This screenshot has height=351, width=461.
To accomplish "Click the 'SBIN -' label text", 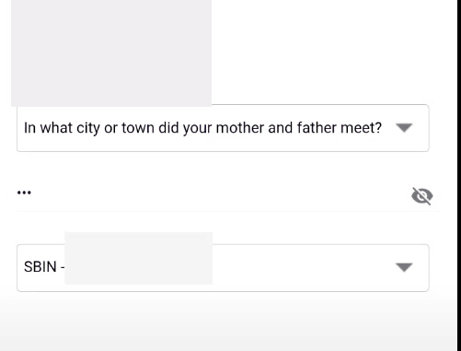I will [44, 266].
